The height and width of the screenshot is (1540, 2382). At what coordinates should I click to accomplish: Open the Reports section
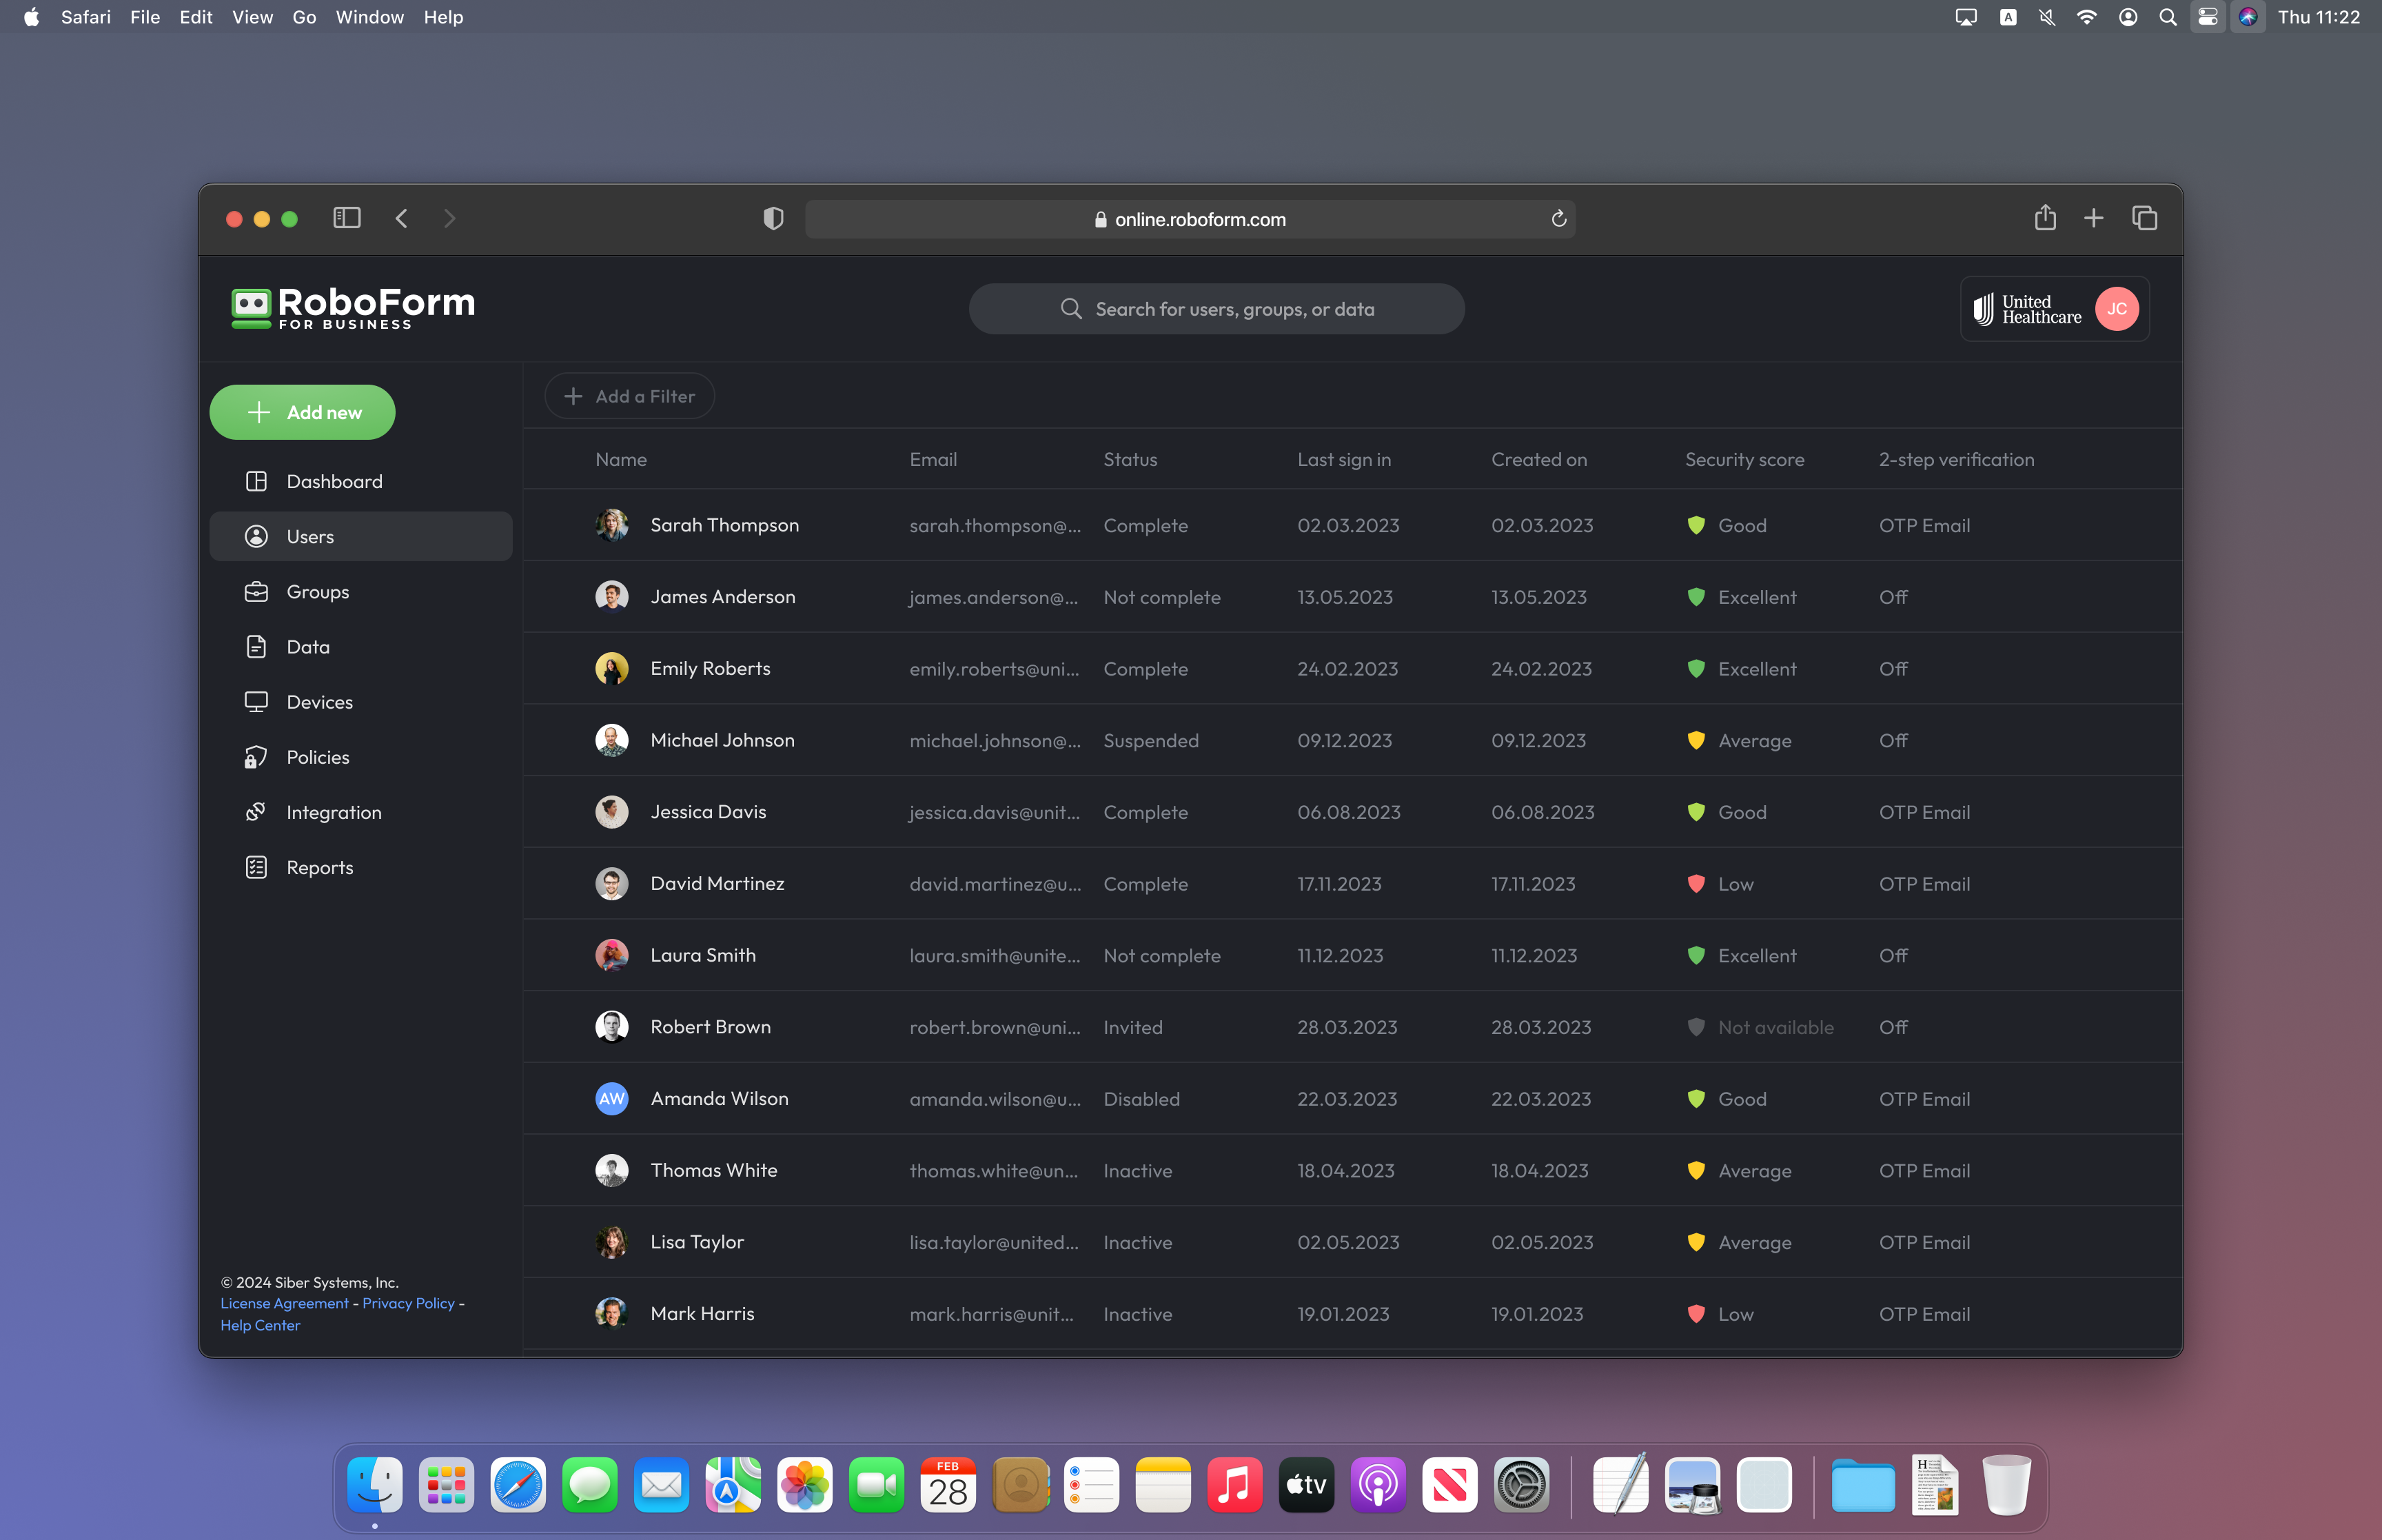(x=320, y=867)
